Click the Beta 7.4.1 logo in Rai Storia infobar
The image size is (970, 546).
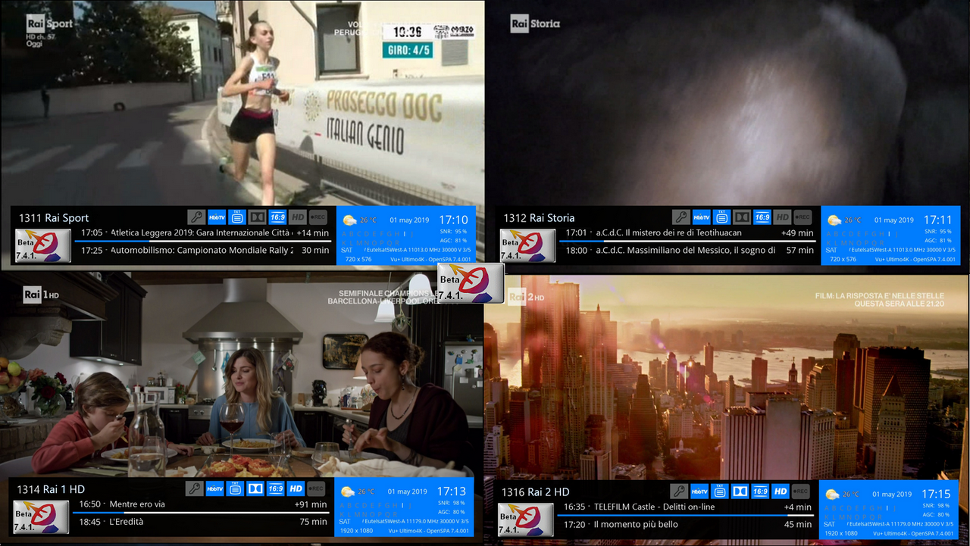(x=527, y=245)
